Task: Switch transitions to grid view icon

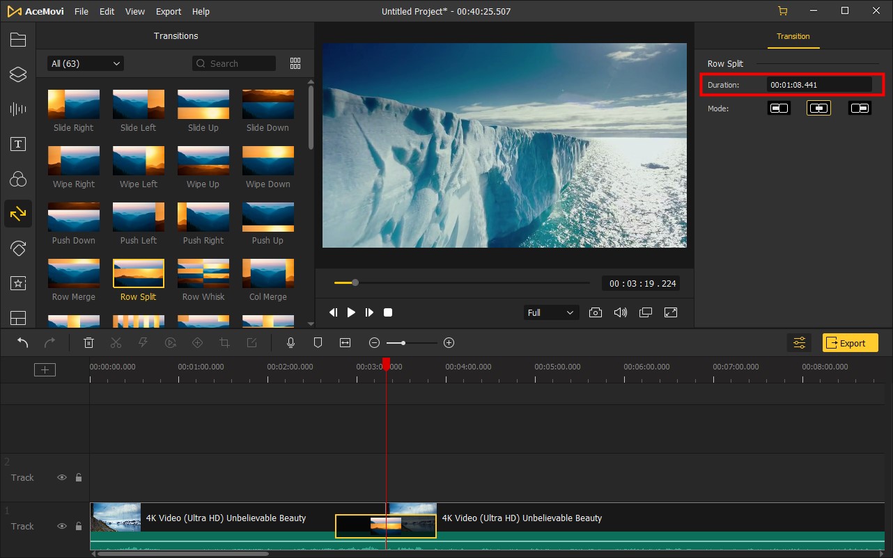Action: pos(295,63)
